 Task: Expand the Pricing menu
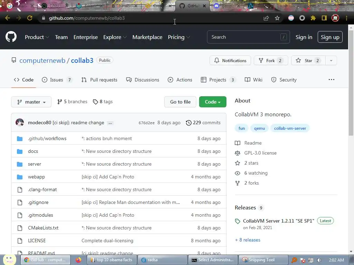pyautogui.click(x=179, y=37)
